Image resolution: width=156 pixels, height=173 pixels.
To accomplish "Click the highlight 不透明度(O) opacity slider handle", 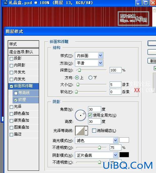I will (x=99, y=147).
